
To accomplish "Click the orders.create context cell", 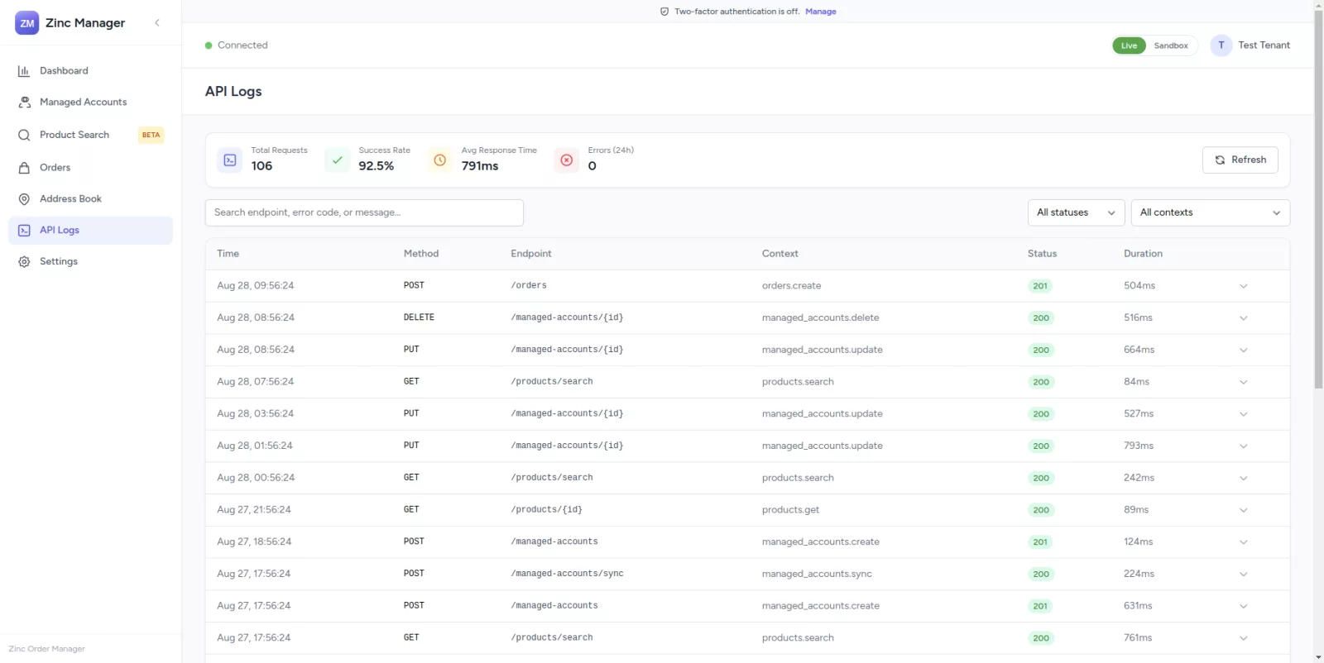I will click(791, 286).
